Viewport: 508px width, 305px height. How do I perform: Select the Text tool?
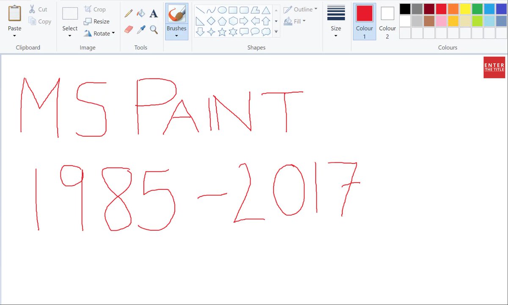(154, 13)
